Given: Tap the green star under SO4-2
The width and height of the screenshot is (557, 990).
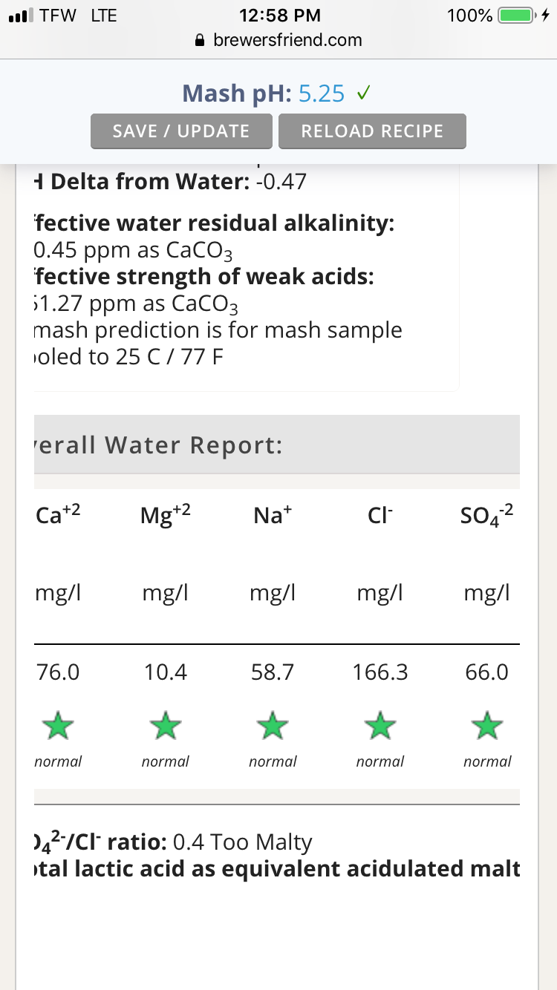Looking at the screenshot, I should (487, 725).
